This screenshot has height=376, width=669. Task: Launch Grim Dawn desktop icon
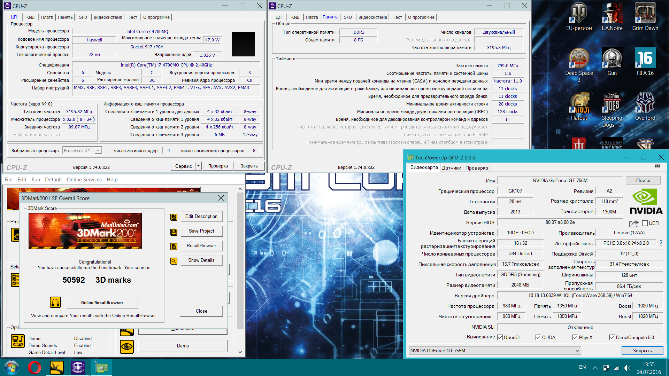[645, 16]
